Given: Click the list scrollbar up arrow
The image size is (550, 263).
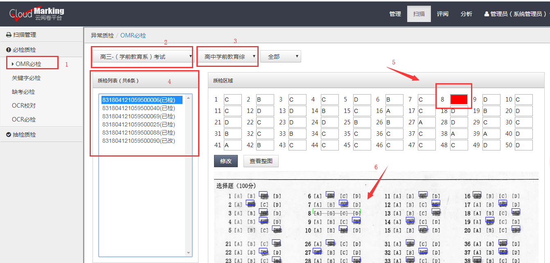Looking at the screenshot, I should pos(189,97).
